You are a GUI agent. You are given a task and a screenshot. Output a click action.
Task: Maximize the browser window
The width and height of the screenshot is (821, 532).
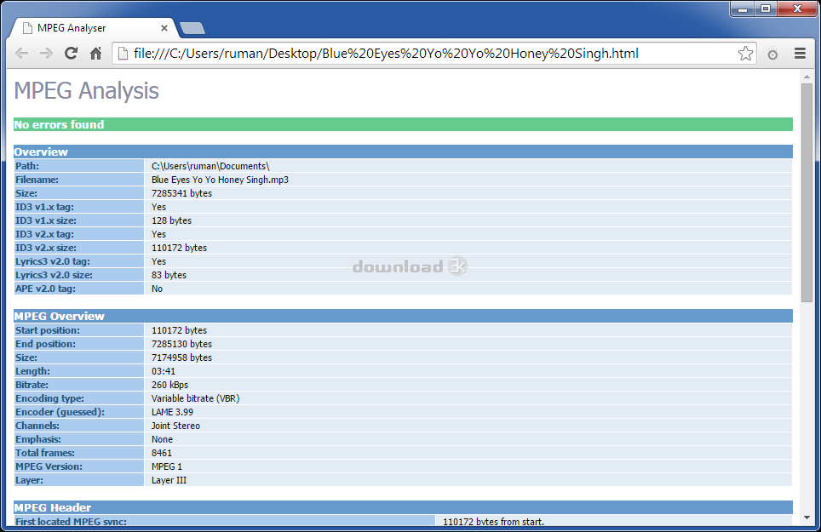[x=766, y=9]
